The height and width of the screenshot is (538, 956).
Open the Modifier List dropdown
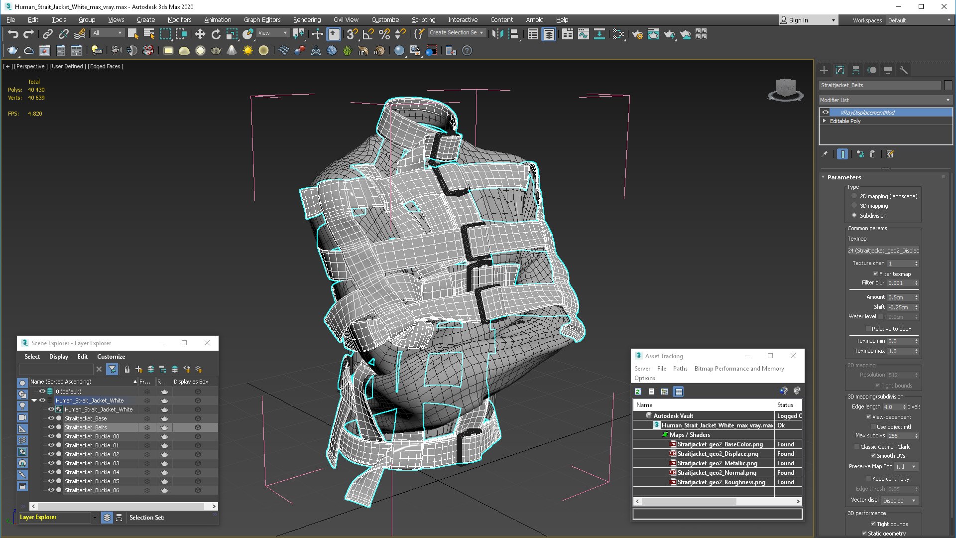tap(885, 100)
